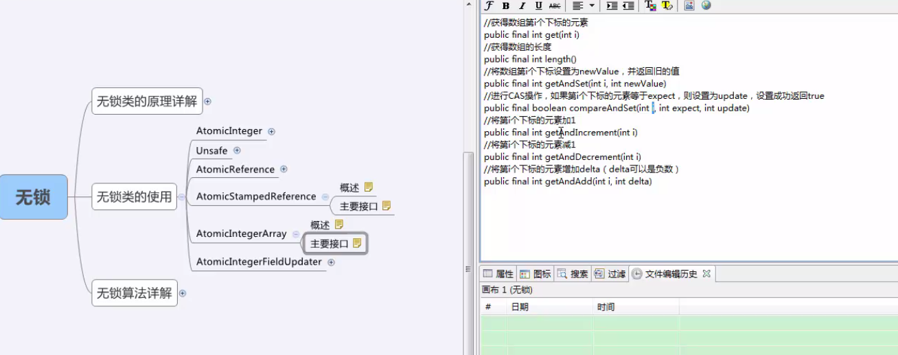Screen dimensions: 898x355
Task: Decrease indent of the note text
Action: (x=628, y=5)
